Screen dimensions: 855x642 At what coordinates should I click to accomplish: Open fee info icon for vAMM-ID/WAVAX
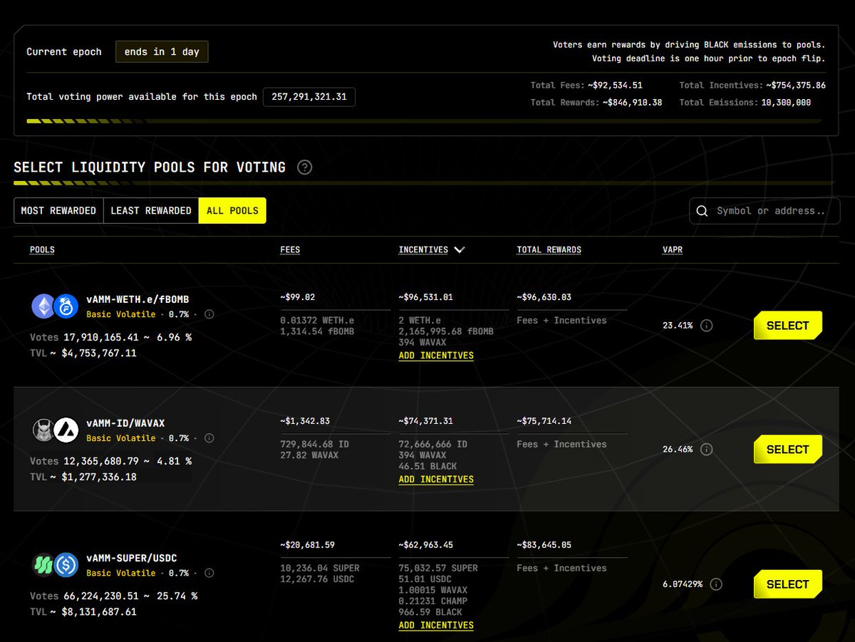point(209,438)
